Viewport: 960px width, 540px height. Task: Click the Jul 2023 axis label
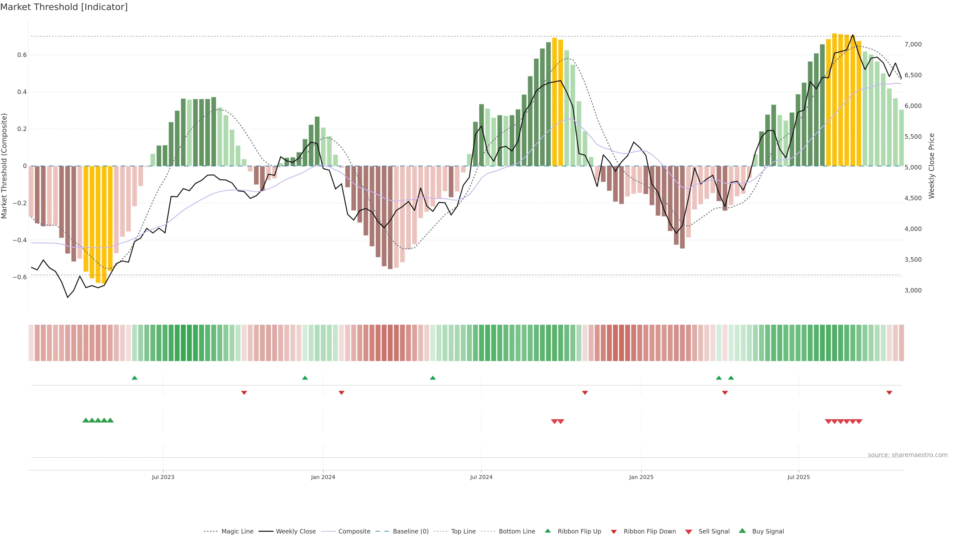(x=163, y=477)
